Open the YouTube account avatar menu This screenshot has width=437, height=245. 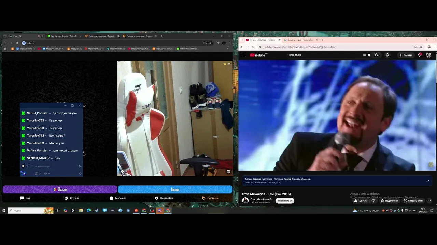click(428, 55)
